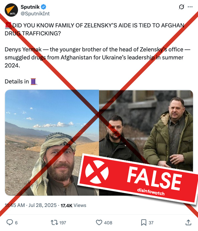The height and width of the screenshot is (231, 198).
Task: Open the Sputnik display name link
Action: 30,7
